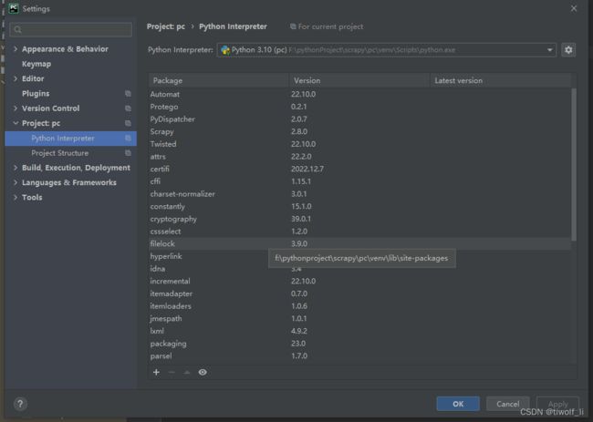The height and width of the screenshot is (422, 593).
Task: Expand the Tools section
Action: tap(16, 197)
